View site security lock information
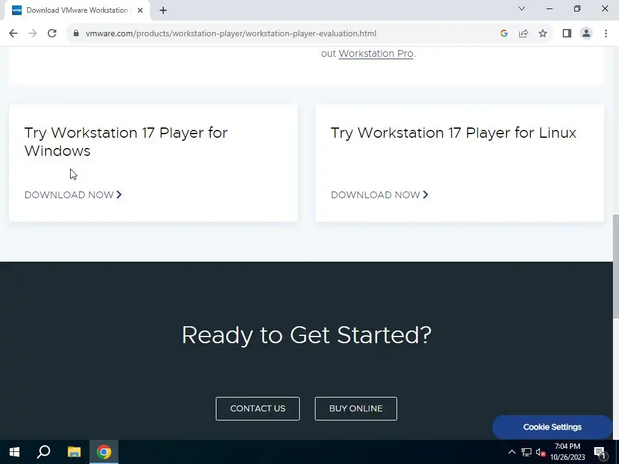Viewport: 619px width, 464px height. point(76,34)
